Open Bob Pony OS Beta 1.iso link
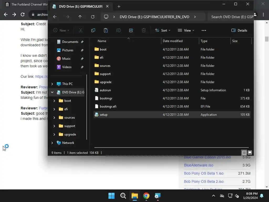 (x=204, y=174)
